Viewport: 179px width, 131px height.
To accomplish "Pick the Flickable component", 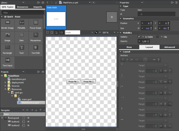I will [21, 25].
